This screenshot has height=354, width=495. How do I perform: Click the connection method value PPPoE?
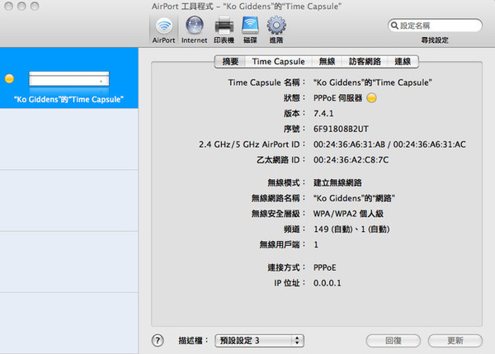click(x=324, y=267)
